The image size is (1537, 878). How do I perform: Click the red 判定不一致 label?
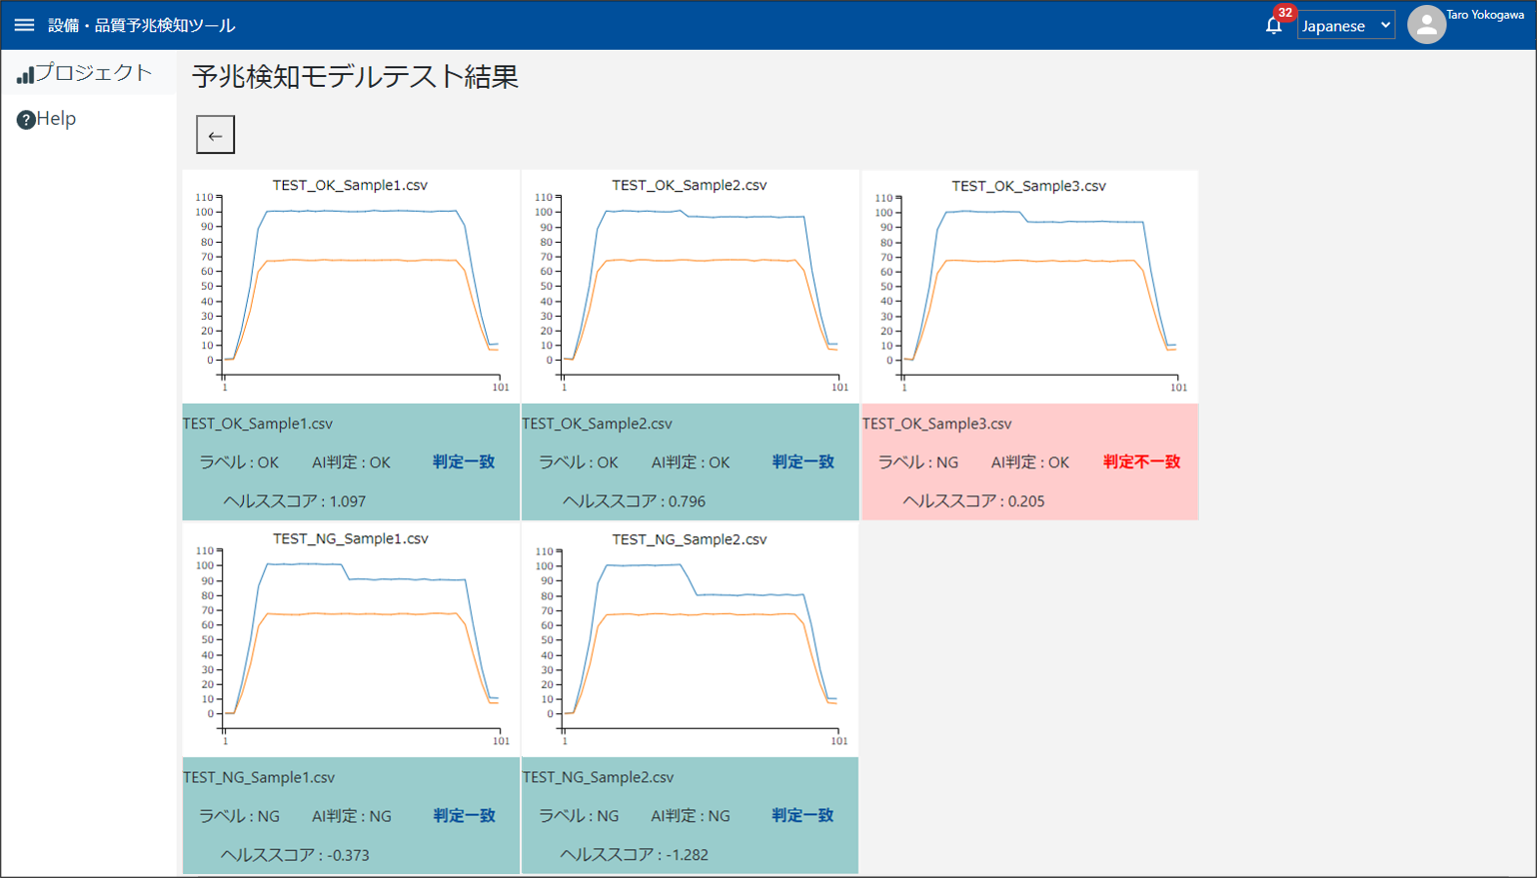pyautogui.click(x=1141, y=462)
